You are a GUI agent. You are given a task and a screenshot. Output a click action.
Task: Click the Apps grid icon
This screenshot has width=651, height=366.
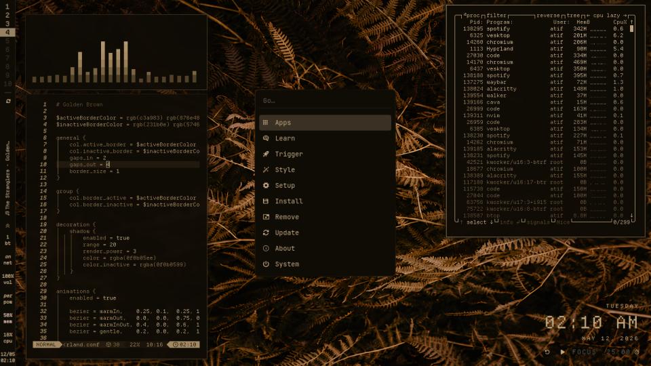tap(266, 123)
